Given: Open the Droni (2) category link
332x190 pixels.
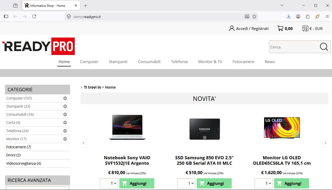Looking at the screenshot, I should coord(13,155).
